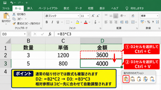Open the customize quick access toolbar arrow
The image size is (161, 90).
(x=27, y=3)
